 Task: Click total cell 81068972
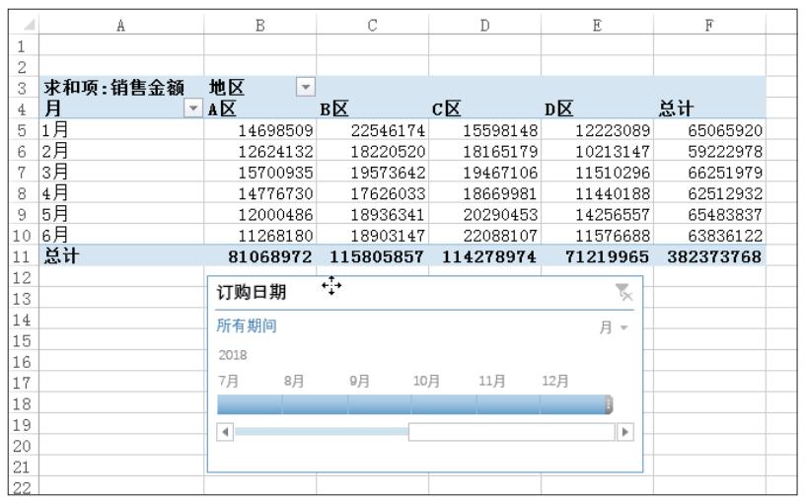pos(260,255)
